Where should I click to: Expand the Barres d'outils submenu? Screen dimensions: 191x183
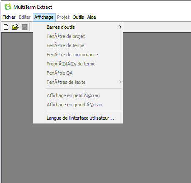click(x=78, y=27)
